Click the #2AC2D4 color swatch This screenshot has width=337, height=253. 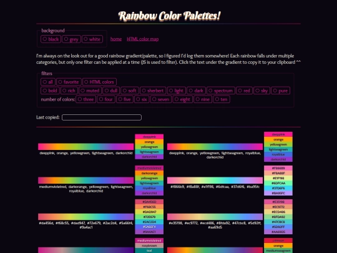[x=149, y=222]
